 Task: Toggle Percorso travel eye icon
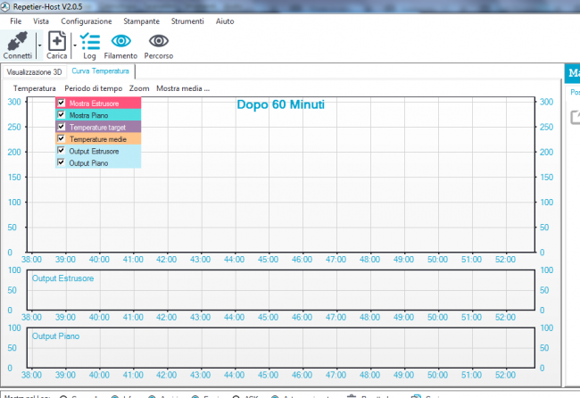pos(159,40)
